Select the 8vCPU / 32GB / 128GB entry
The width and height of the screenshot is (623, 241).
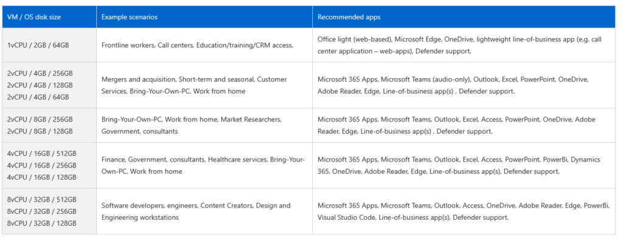click(42, 223)
